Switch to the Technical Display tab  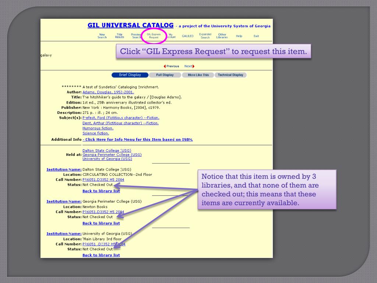(x=230, y=75)
